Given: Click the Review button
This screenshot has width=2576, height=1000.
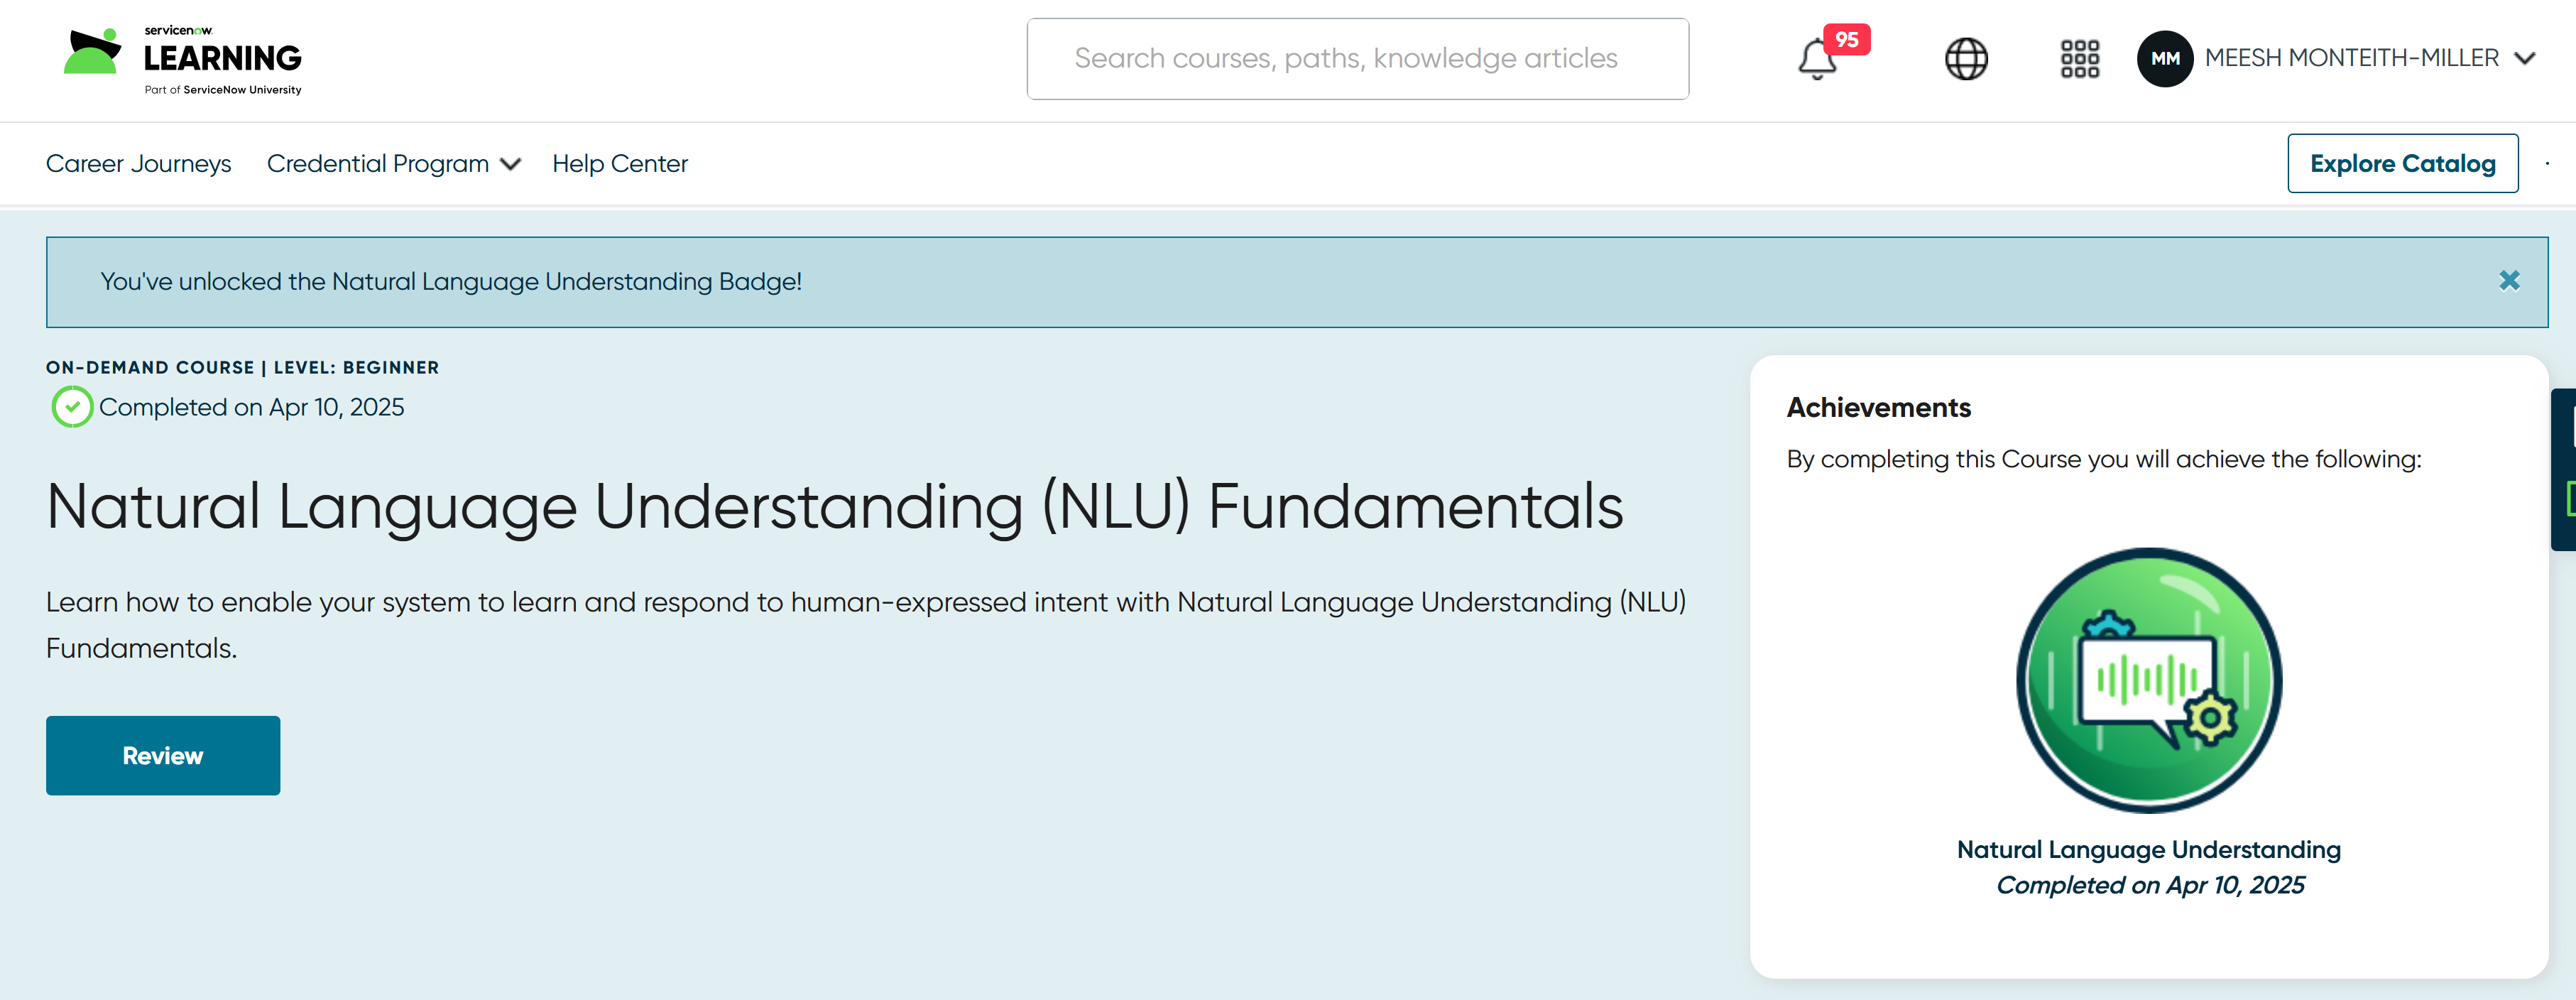Looking at the screenshot, I should click(163, 755).
